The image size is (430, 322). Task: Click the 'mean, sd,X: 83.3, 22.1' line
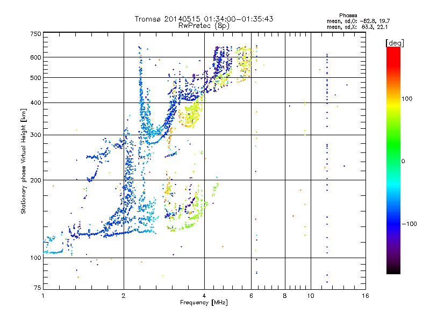pos(357,27)
